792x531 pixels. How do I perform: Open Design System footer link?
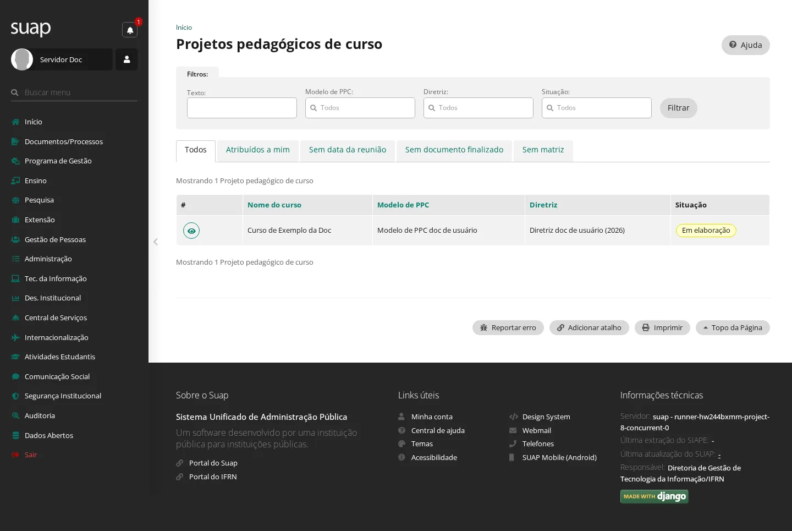546,417
